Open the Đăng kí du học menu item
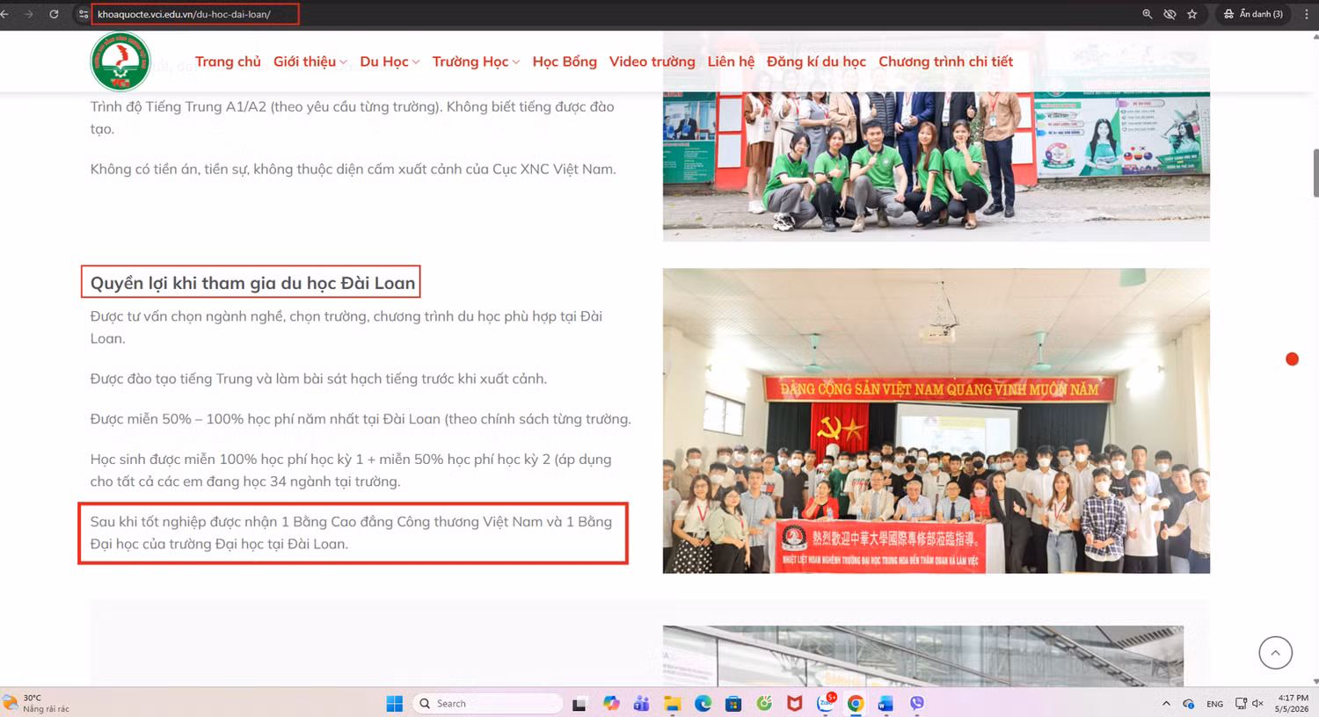 click(816, 62)
